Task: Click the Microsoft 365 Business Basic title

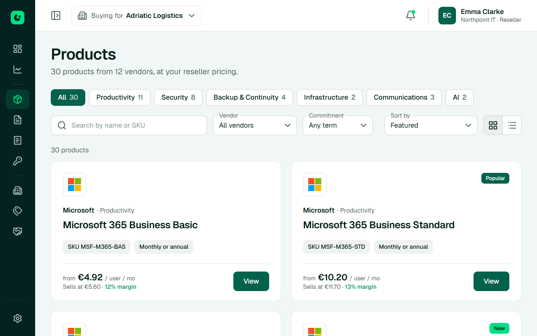Action: pyautogui.click(x=130, y=225)
